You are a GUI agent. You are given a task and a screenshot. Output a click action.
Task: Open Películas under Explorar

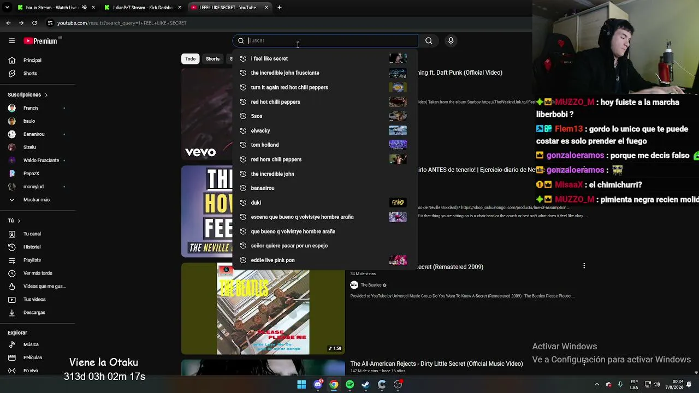pyautogui.click(x=33, y=358)
